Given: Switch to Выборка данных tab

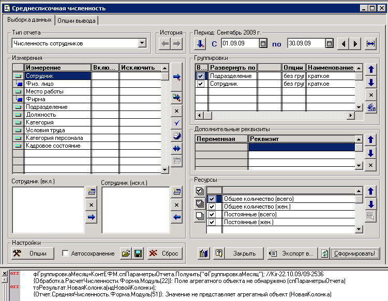Looking at the screenshot, I should [x=29, y=20].
